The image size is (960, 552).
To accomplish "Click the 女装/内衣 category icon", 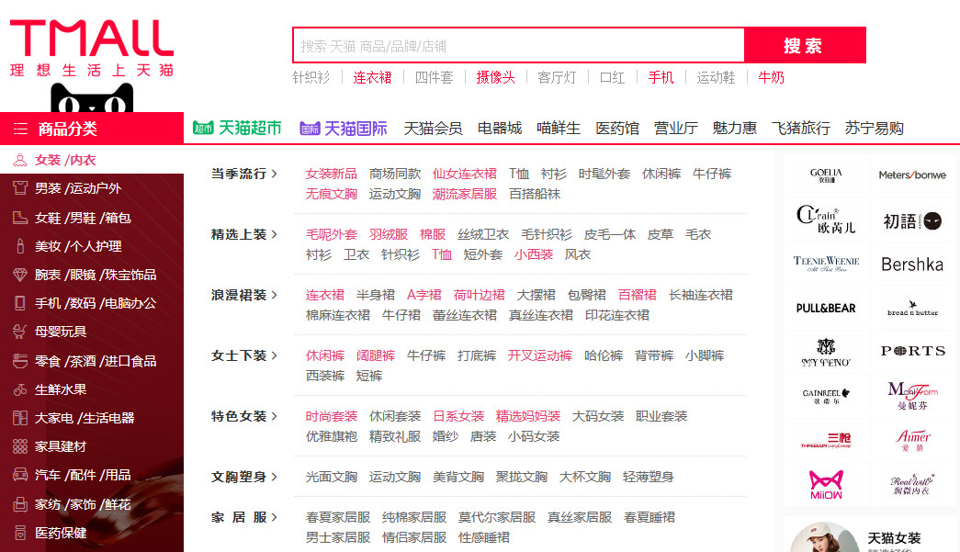I will (x=20, y=161).
